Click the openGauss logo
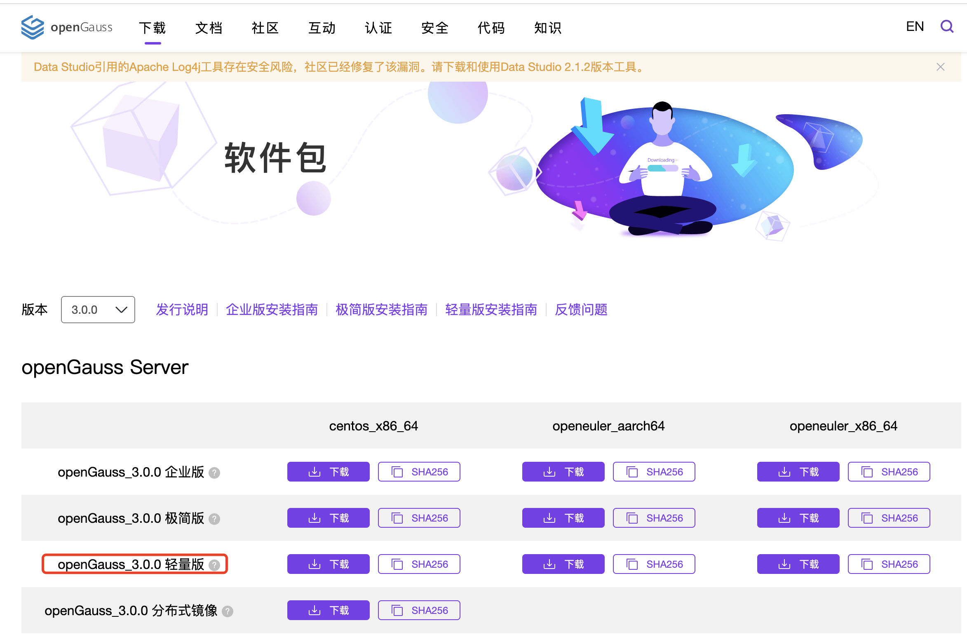This screenshot has height=644, width=967. (x=67, y=27)
